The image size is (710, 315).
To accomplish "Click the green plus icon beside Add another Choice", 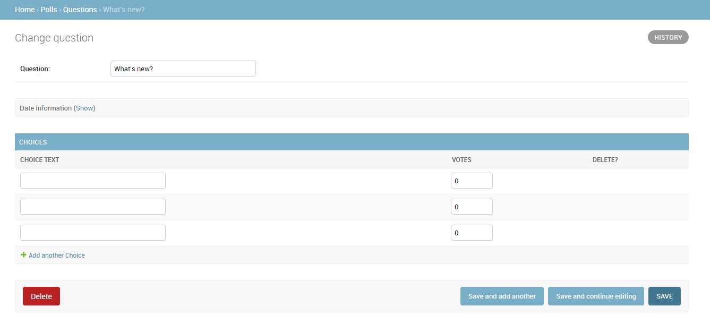I will coord(23,255).
